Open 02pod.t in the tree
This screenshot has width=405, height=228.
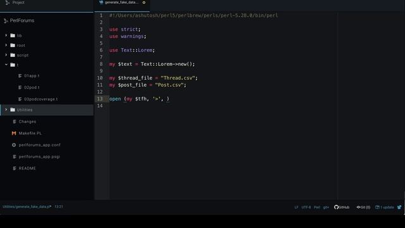point(32,87)
